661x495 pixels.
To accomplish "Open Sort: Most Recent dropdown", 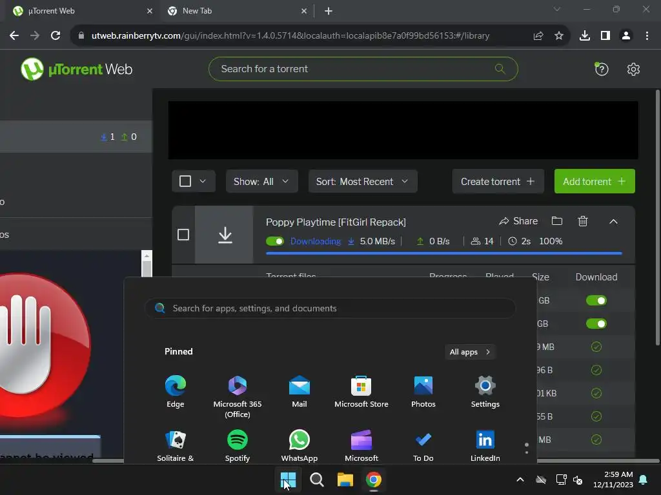I will [363, 181].
